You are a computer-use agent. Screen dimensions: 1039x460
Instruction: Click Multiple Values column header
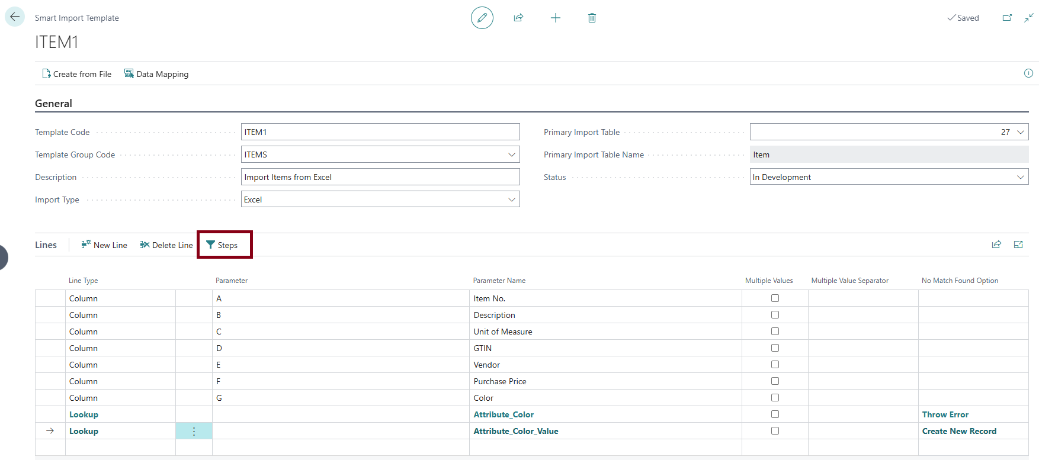(x=769, y=281)
